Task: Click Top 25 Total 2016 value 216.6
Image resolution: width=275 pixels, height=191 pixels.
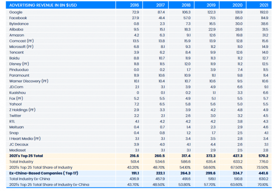Action: pos(134,156)
